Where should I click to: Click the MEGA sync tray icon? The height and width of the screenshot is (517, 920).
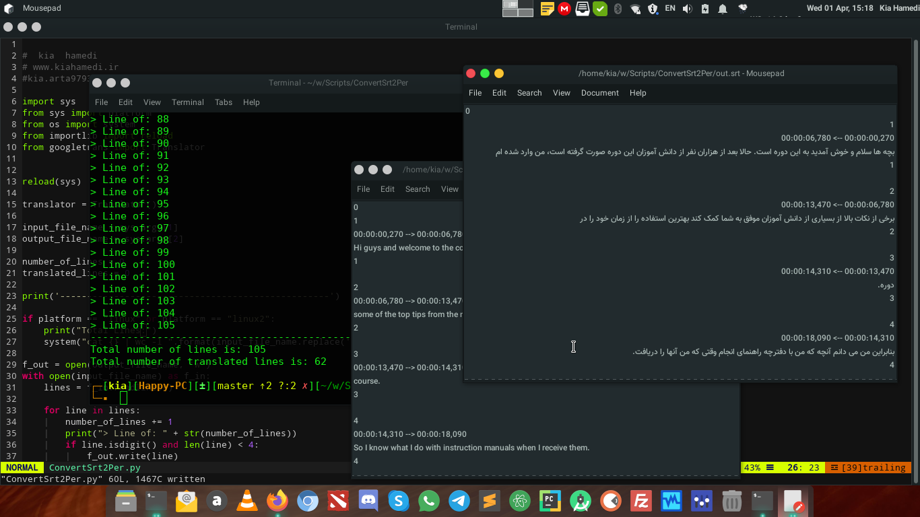click(x=564, y=9)
